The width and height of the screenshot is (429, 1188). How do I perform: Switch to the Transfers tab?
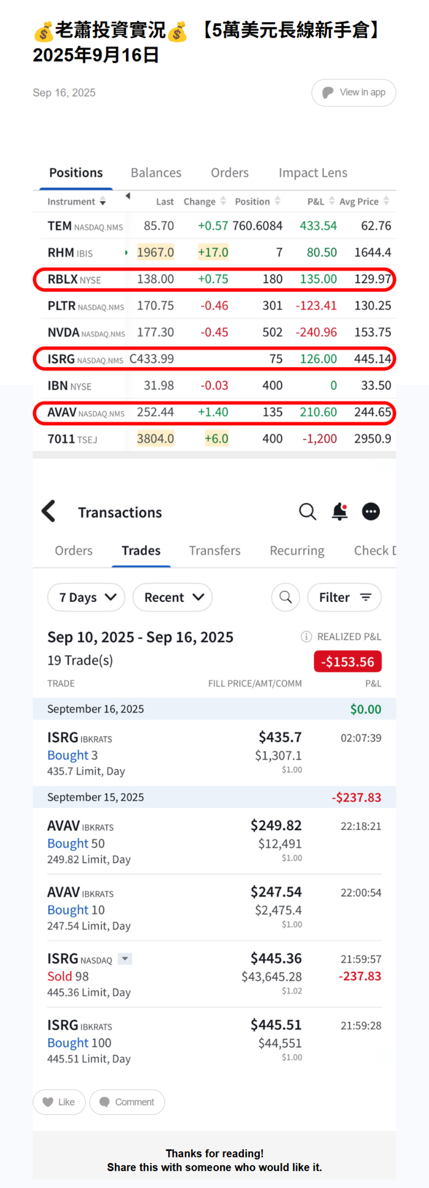(214, 550)
